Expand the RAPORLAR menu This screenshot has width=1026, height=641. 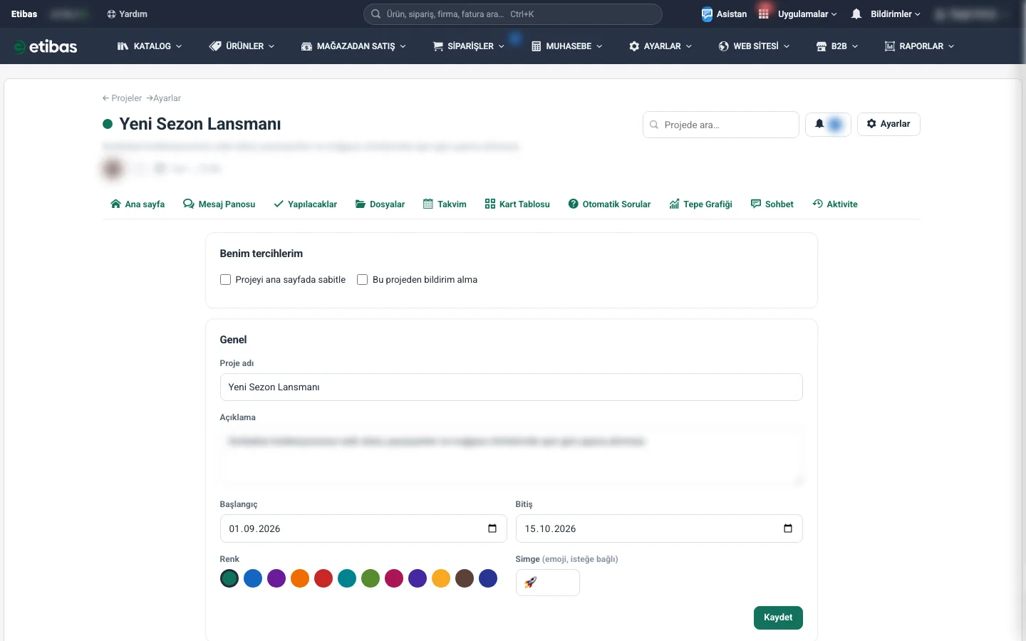pyautogui.click(x=919, y=46)
